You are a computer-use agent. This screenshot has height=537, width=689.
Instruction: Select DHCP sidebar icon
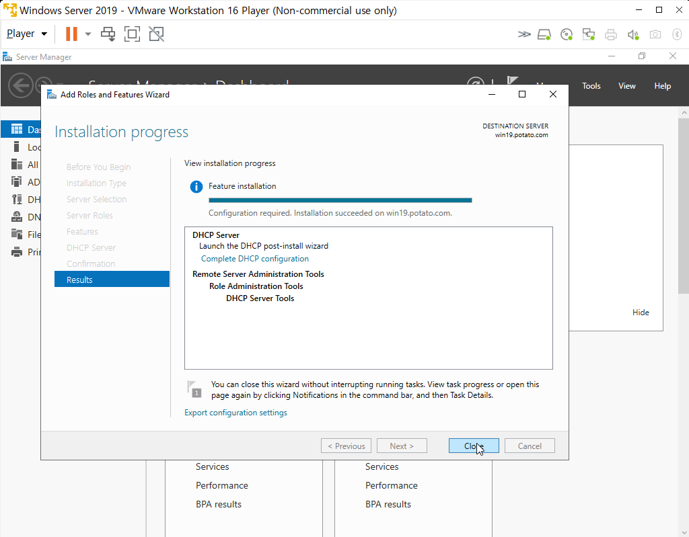(x=17, y=200)
